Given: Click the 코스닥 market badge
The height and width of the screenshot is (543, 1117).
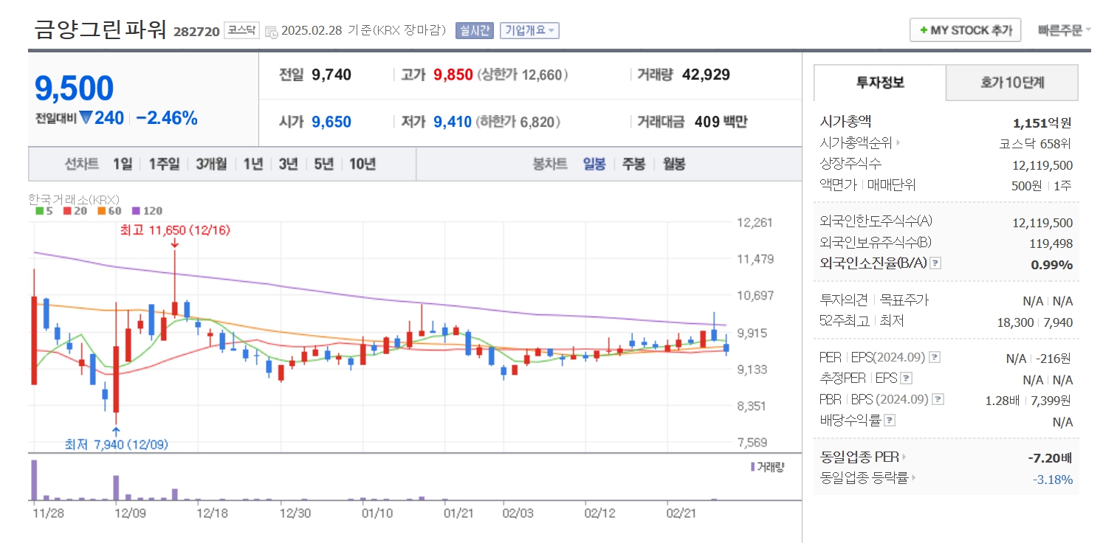Looking at the screenshot, I should click(x=241, y=30).
